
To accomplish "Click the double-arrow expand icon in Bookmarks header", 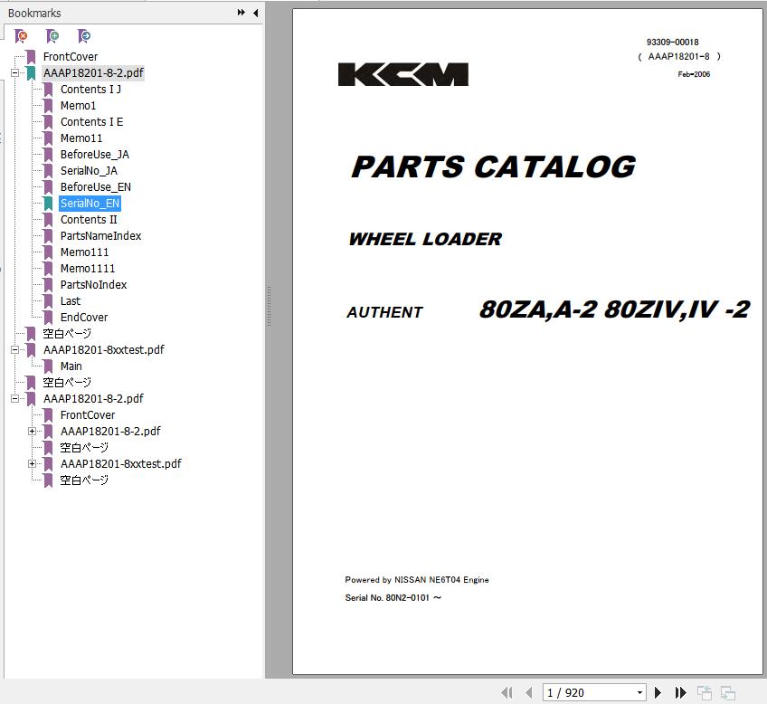I will coord(241,13).
